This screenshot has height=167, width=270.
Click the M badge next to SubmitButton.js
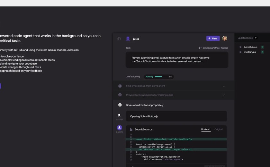coord(262,47)
